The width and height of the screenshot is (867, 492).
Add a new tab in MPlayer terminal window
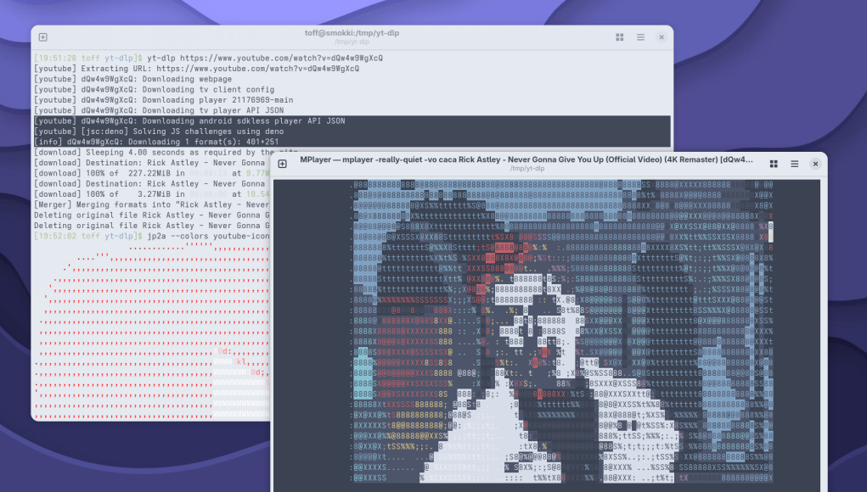click(x=283, y=164)
